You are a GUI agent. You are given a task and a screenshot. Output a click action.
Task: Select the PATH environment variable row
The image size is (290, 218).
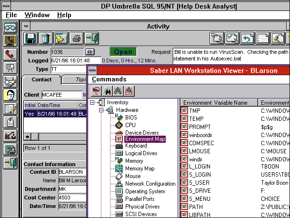(x=235, y=207)
